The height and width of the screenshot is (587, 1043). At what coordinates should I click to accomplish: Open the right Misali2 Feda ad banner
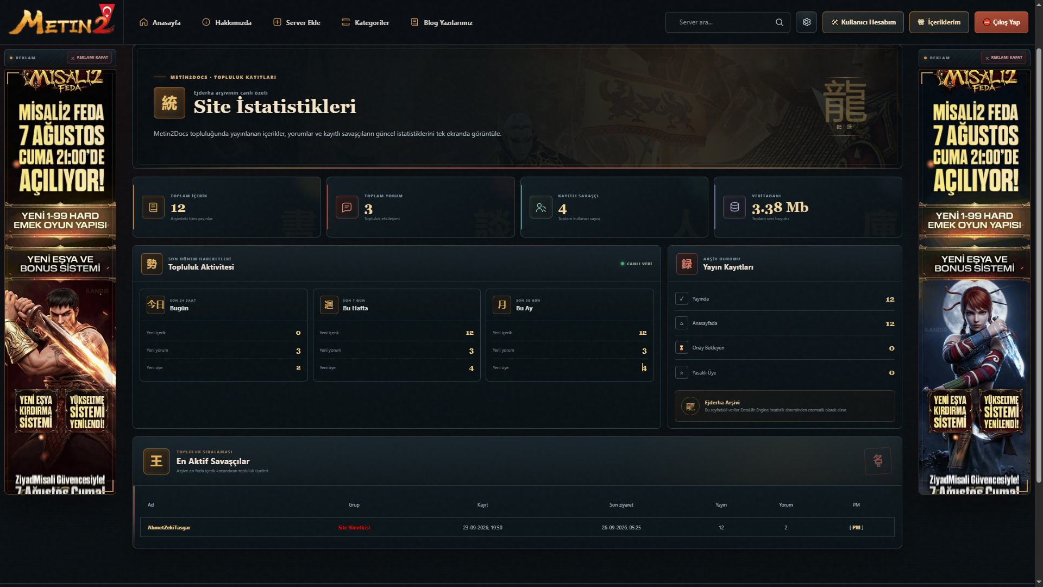click(x=975, y=282)
